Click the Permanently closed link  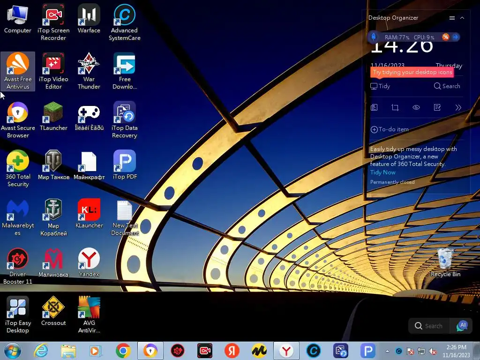[392, 182]
